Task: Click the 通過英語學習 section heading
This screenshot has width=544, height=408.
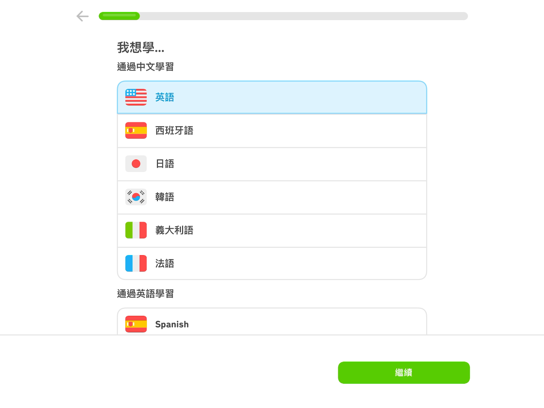Action: [x=145, y=294]
